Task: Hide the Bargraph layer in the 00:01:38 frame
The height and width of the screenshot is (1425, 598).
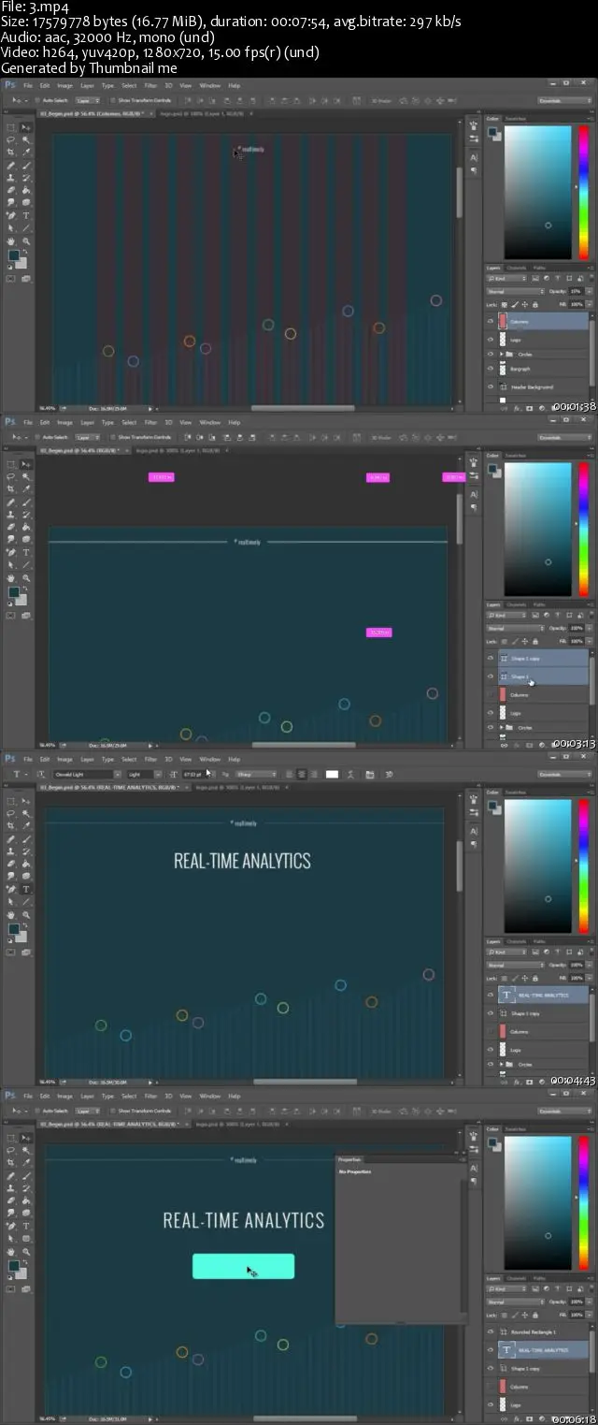Action: (491, 369)
